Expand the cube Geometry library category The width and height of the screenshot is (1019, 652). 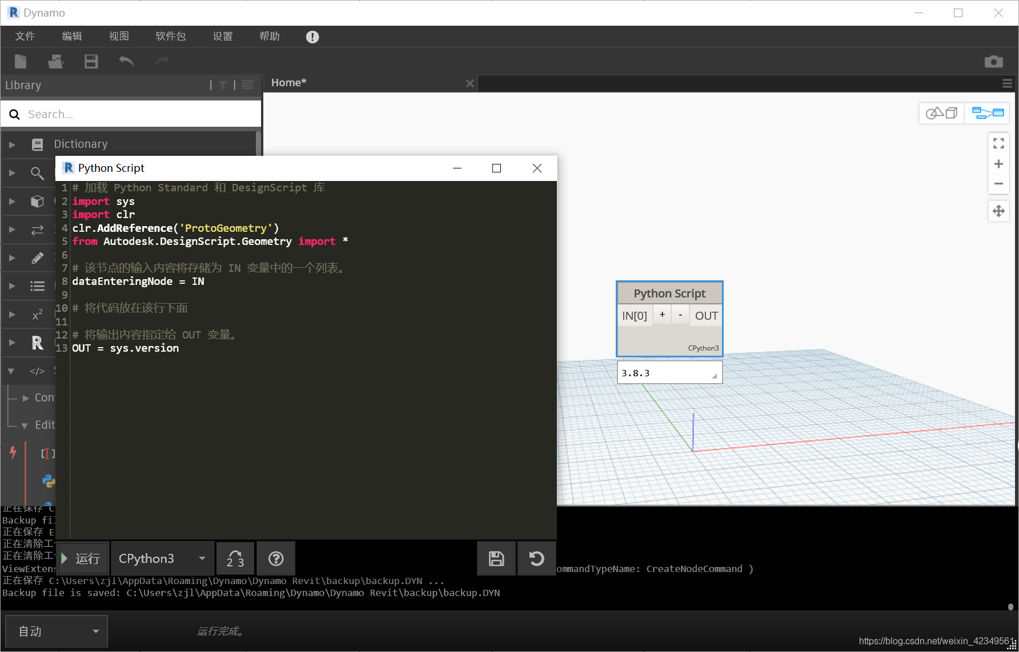[x=11, y=201]
